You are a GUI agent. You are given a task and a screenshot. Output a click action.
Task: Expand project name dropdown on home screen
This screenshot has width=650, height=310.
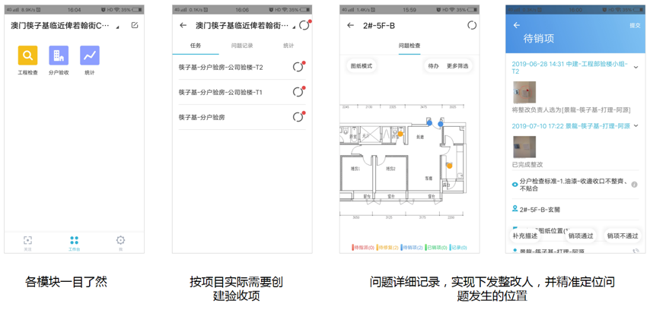(117, 27)
